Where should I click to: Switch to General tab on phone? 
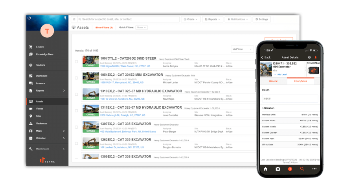pos(273,81)
